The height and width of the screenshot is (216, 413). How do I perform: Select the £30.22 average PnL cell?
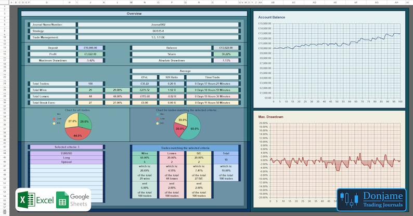(x=145, y=84)
